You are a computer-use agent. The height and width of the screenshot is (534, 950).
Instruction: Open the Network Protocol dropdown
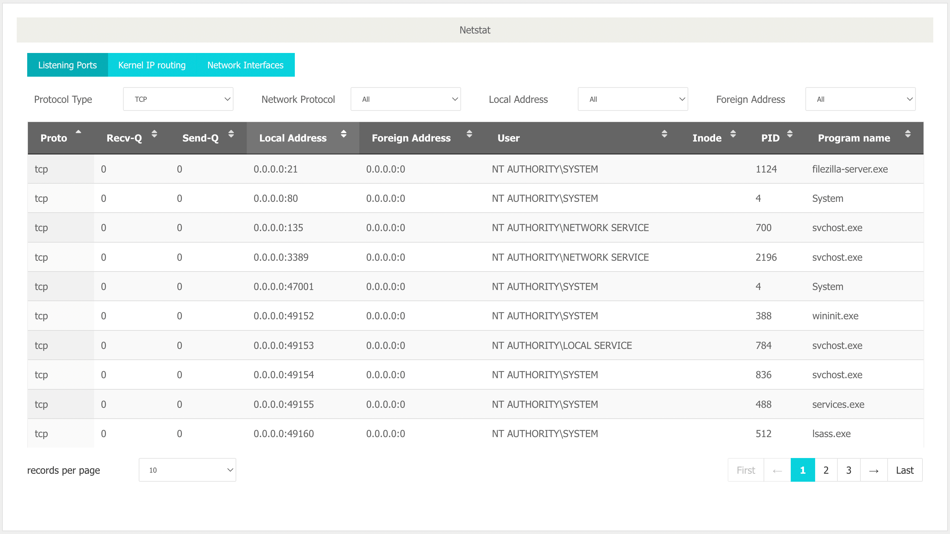tap(406, 99)
